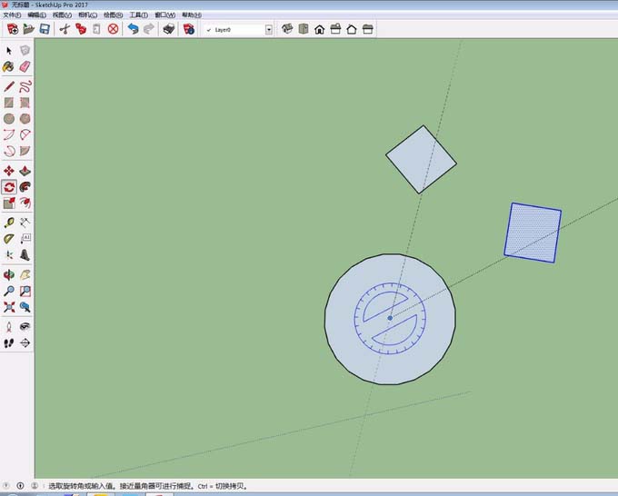The width and height of the screenshot is (618, 496).
Task: Open the Layer0 dropdown arrow
Action: [269, 29]
